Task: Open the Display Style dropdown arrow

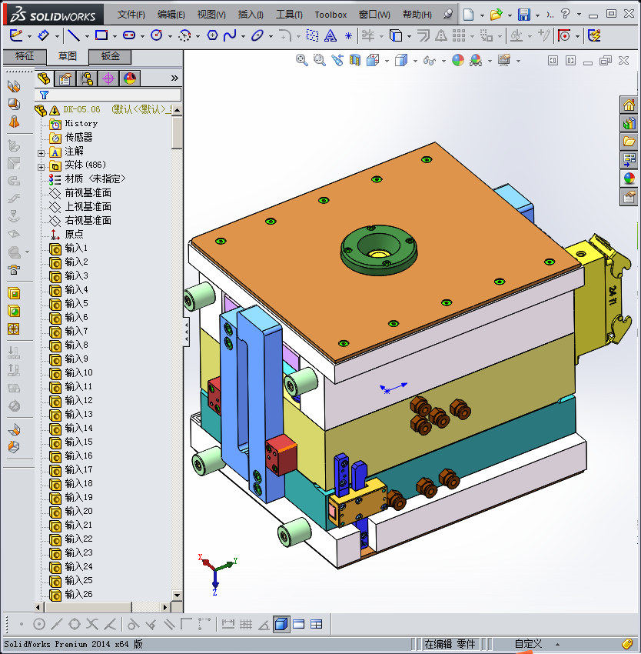Action: coord(415,62)
